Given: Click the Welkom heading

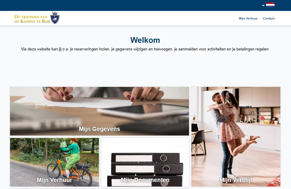Looking at the screenshot, I should click(x=145, y=40).
